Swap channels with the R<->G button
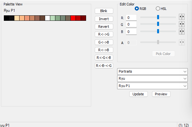The image size is (192, 127). point(104,34)
